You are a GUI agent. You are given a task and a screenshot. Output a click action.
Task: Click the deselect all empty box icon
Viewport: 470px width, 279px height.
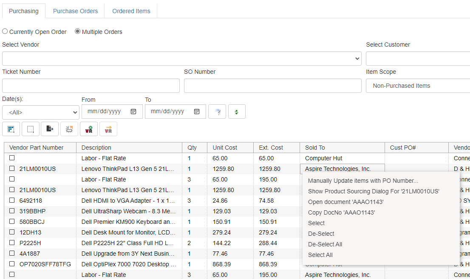pyautogui.click(x=31, y=129)
